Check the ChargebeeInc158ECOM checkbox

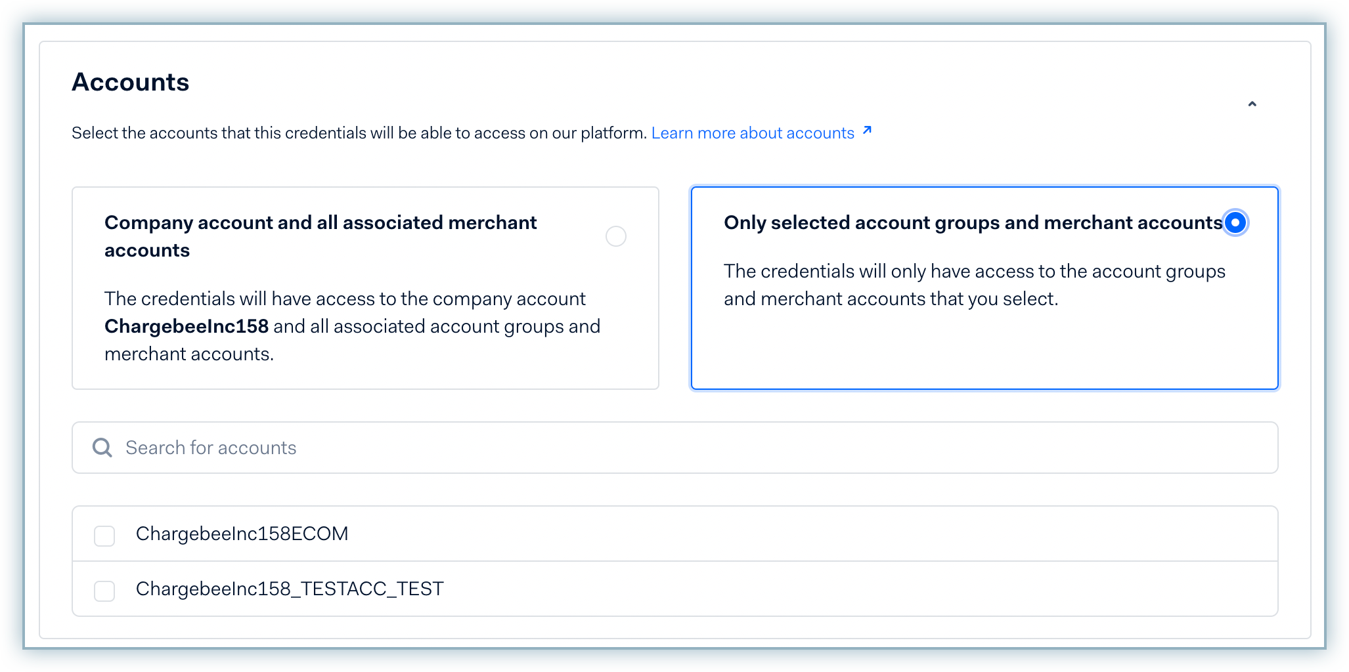pyautogui.click(x=104, y=535)
